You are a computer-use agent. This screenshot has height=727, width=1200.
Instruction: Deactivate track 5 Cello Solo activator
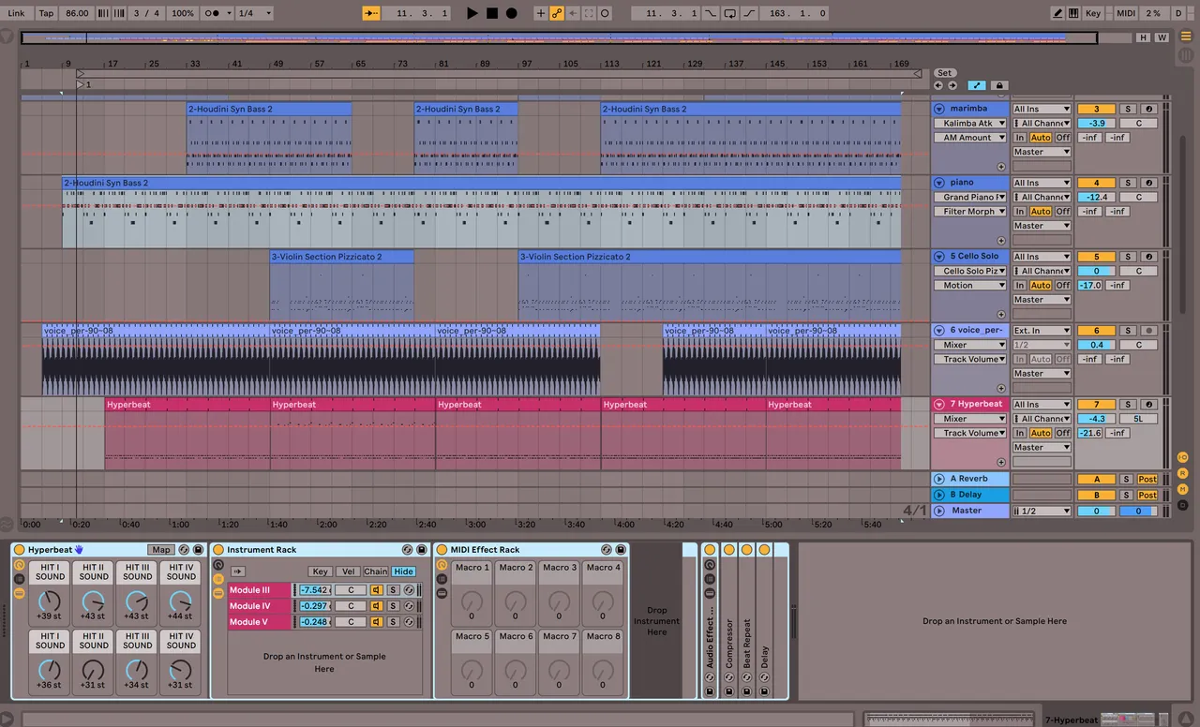(x=1096, y=257)
